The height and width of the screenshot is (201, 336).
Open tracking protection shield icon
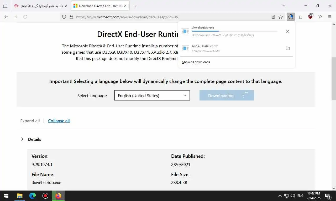64,17
